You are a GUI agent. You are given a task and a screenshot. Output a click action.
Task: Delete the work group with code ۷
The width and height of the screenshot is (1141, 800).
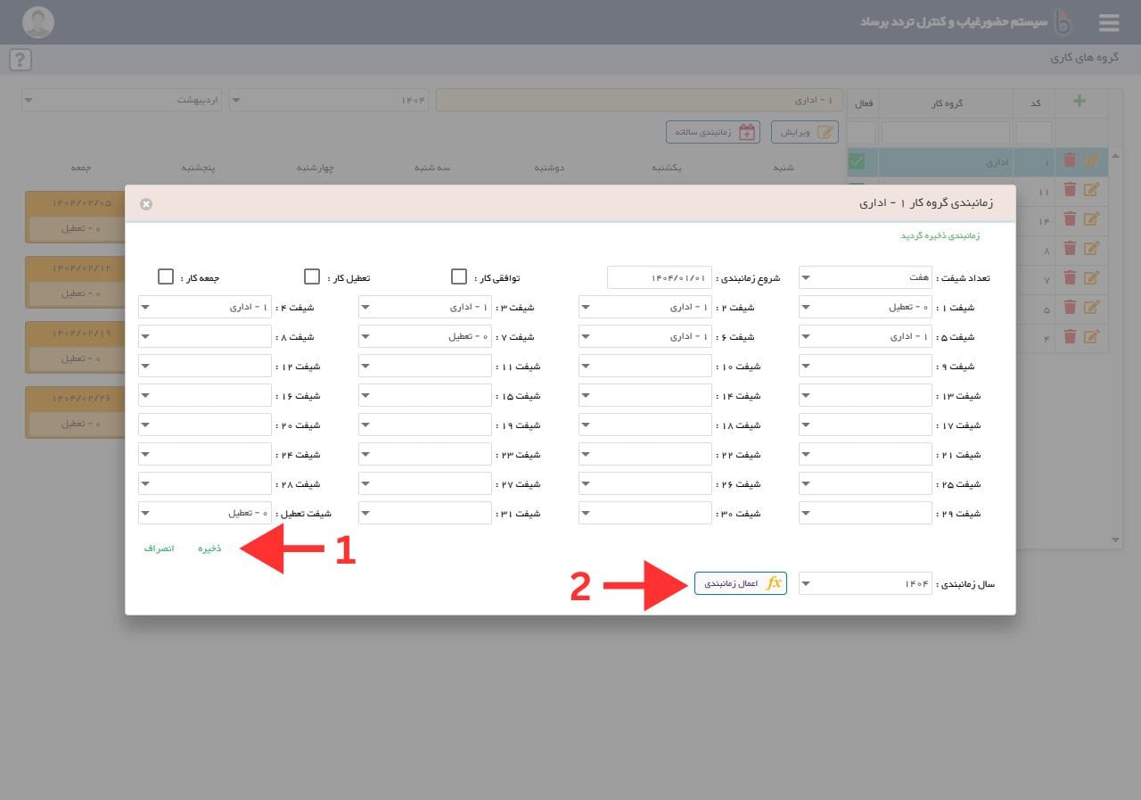pyautogui.click(x=1070, y=278)
